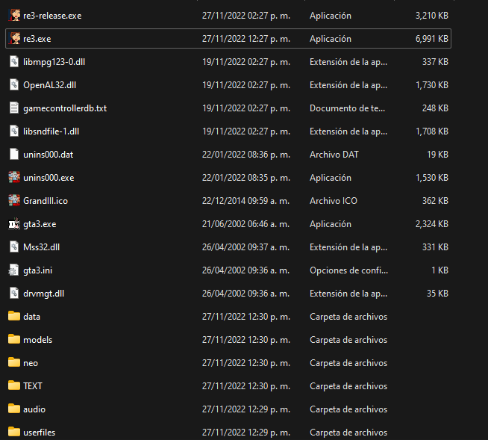Click libsndfile-1.dll file name
This screenshot has width=488, height=440.
click(x=51, y=131)
